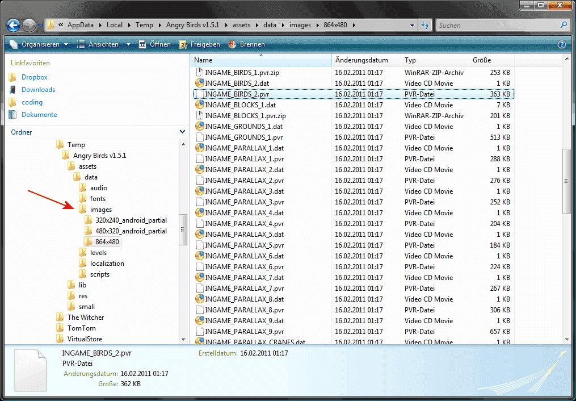Select the 480x320_android_partial folder
The image size is (576, 401).
tap(131, 231)
